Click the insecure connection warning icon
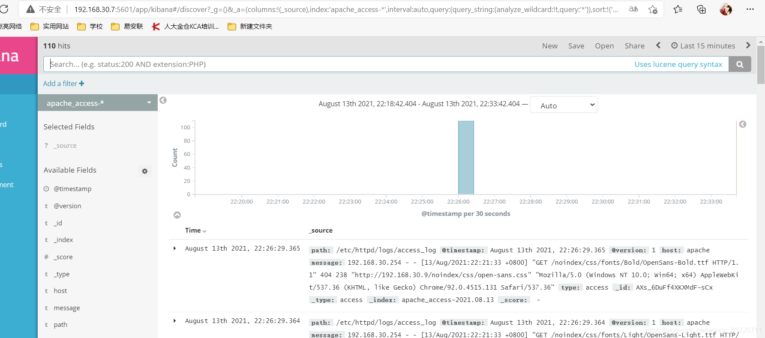Image resolution: width=765 pixels, height=338 pixels. click(30, 9)
